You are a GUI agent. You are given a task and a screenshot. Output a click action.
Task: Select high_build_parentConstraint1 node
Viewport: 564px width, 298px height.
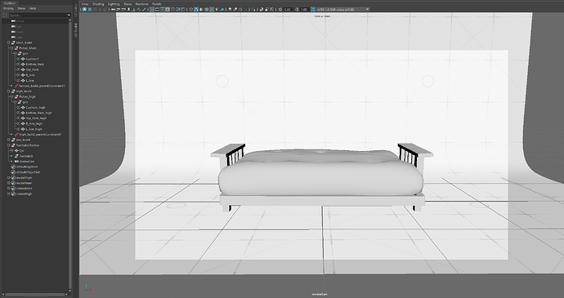[40, 134]
